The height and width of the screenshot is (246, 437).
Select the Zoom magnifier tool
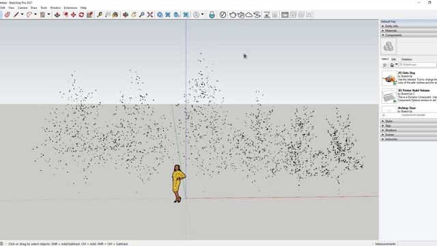click(141, 15)
